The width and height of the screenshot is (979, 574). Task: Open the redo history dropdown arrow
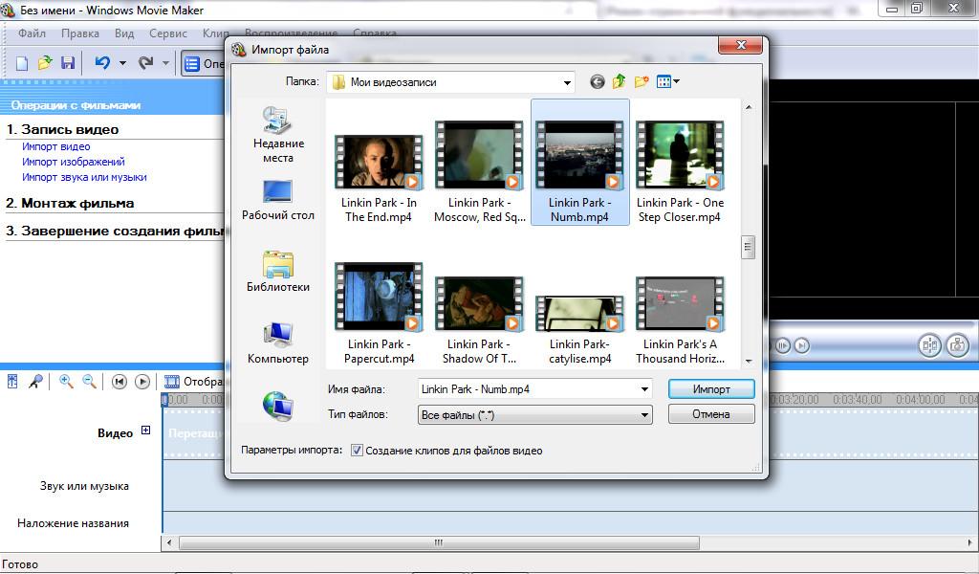[x=165, y=63]
